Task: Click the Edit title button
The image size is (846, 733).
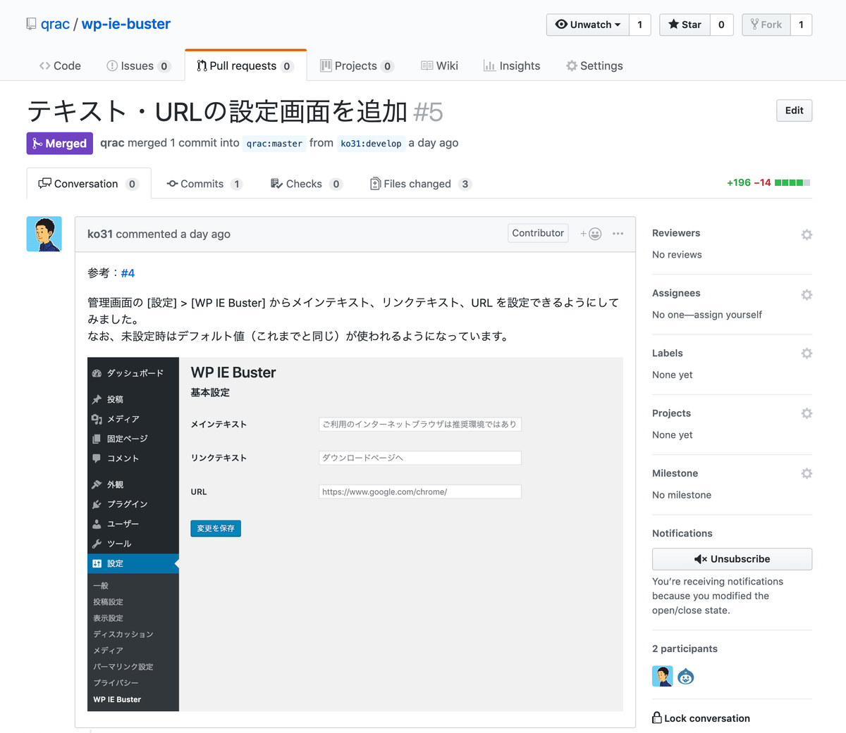Action: [x=794, y=111]
